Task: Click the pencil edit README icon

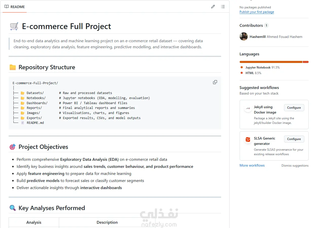Action: (x=213, y=7)
